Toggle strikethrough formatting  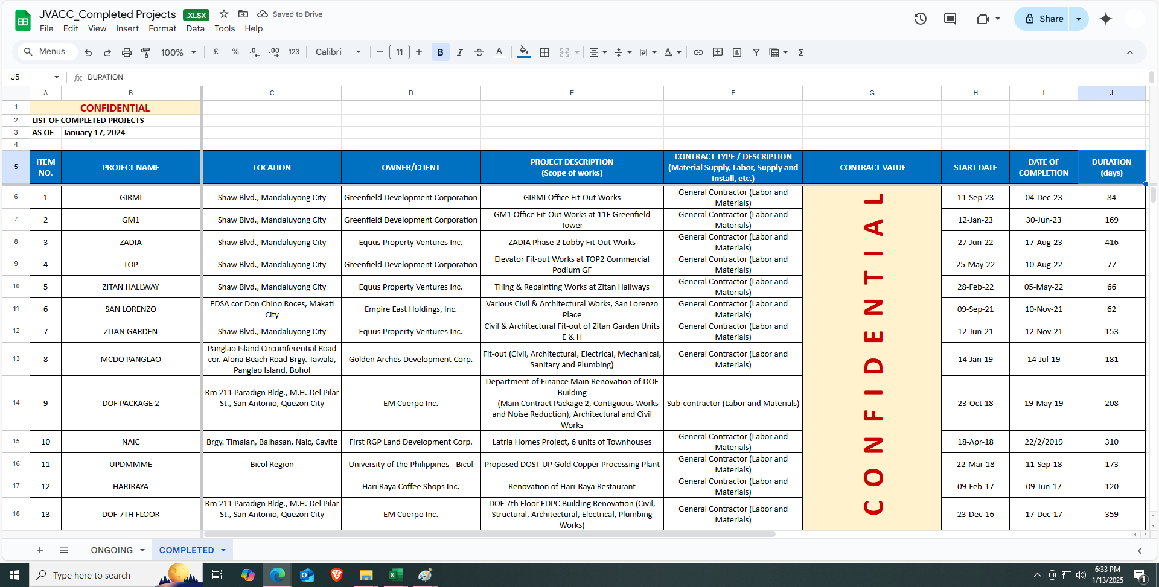[479, 52]
